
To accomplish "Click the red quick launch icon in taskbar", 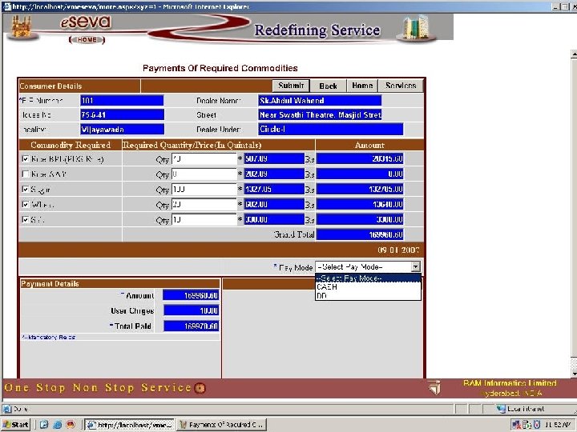I will tap(71, 424).
